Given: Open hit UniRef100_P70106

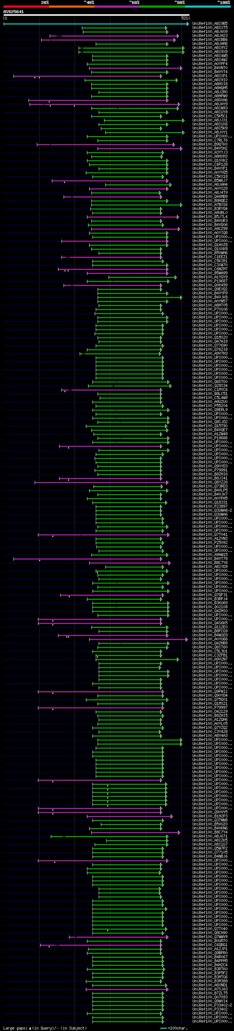Looking at the screenshot, I should [210, 309].
